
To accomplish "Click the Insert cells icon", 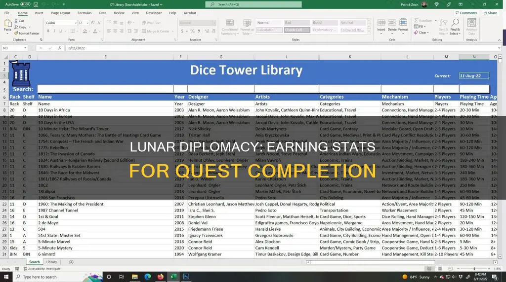I will [x=381, y=23].
